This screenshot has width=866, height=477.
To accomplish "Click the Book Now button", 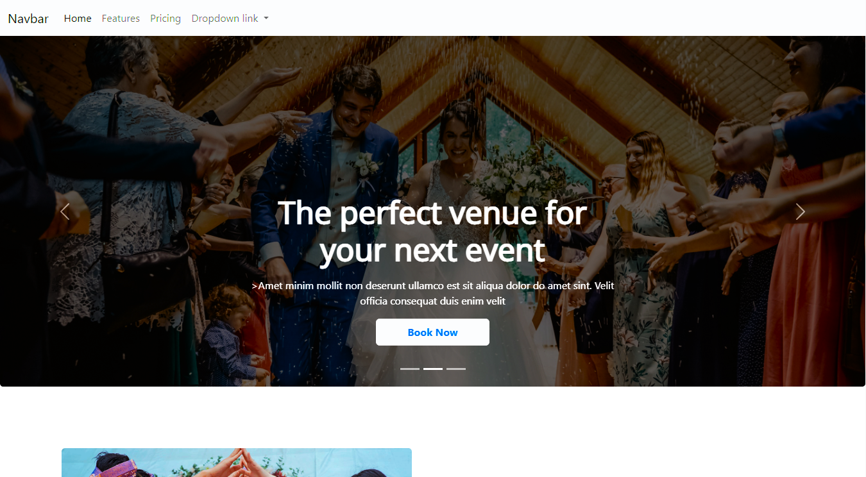I will (x=432, y=332).
